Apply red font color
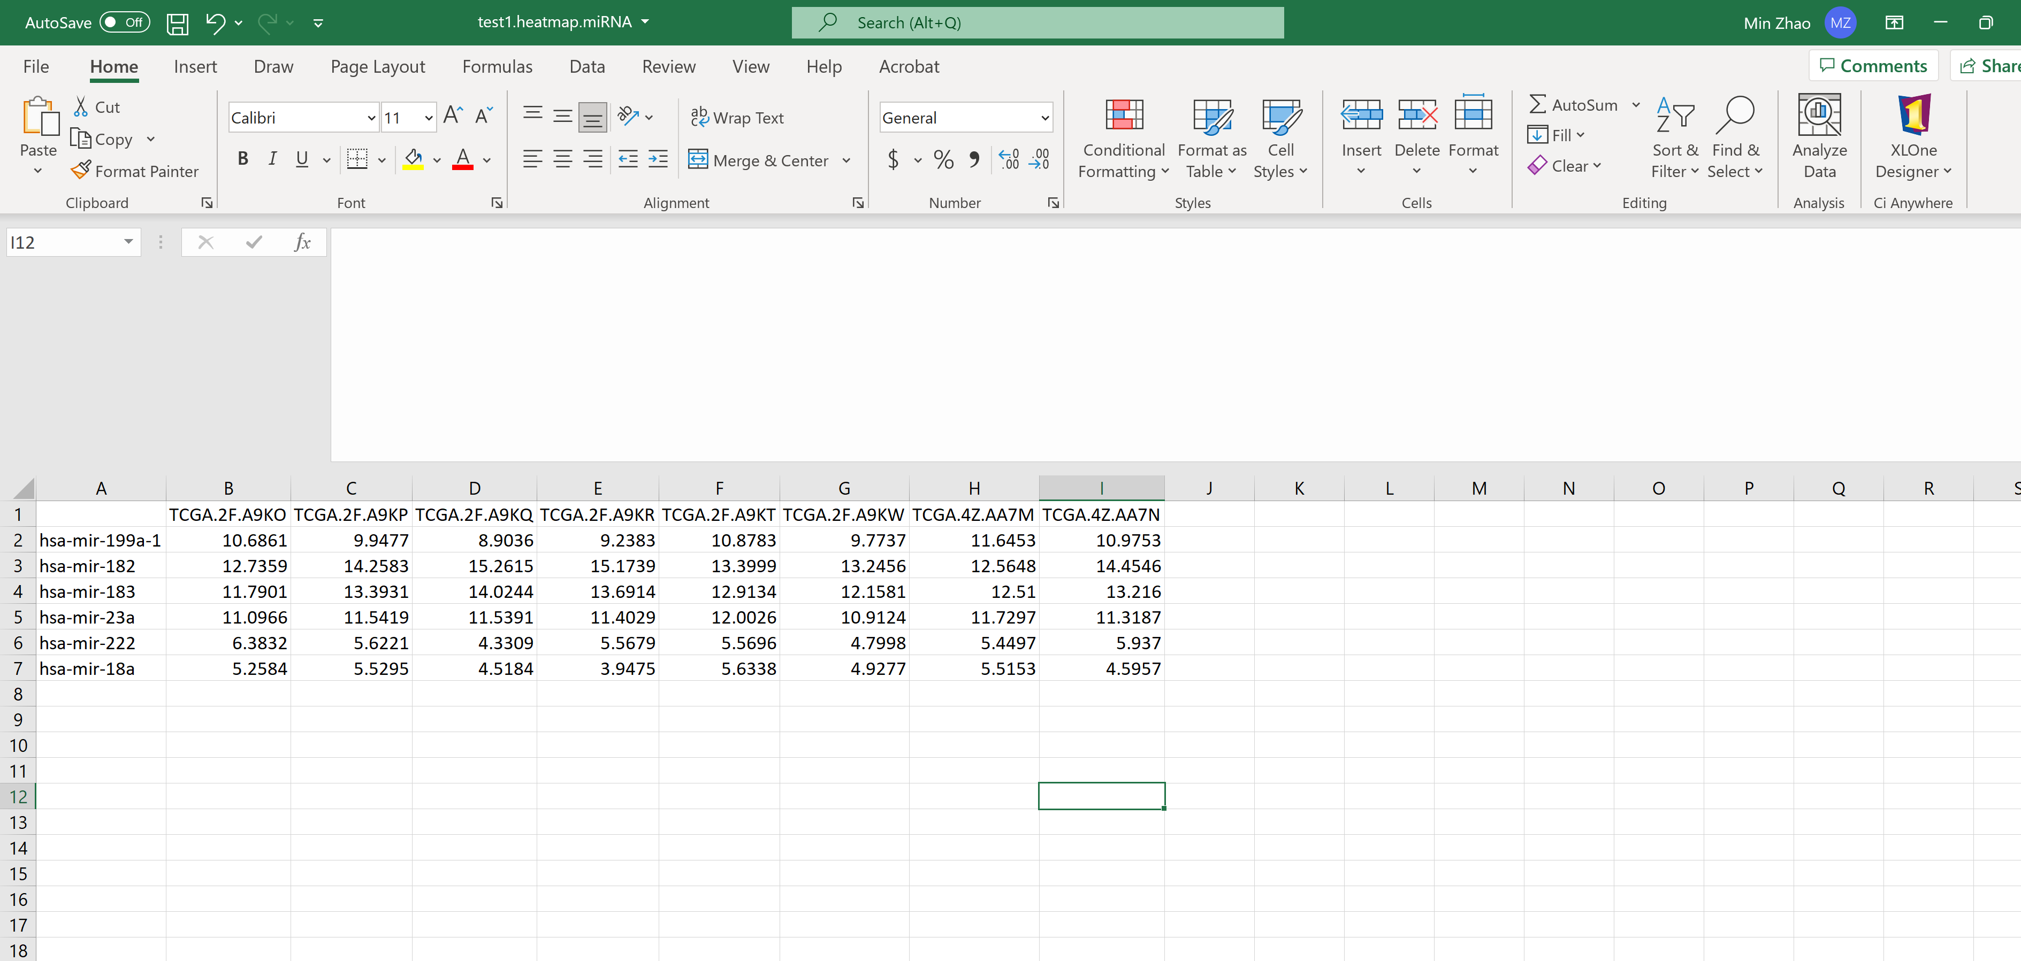This screenshot has height=961, width=2021. (463, 159)
